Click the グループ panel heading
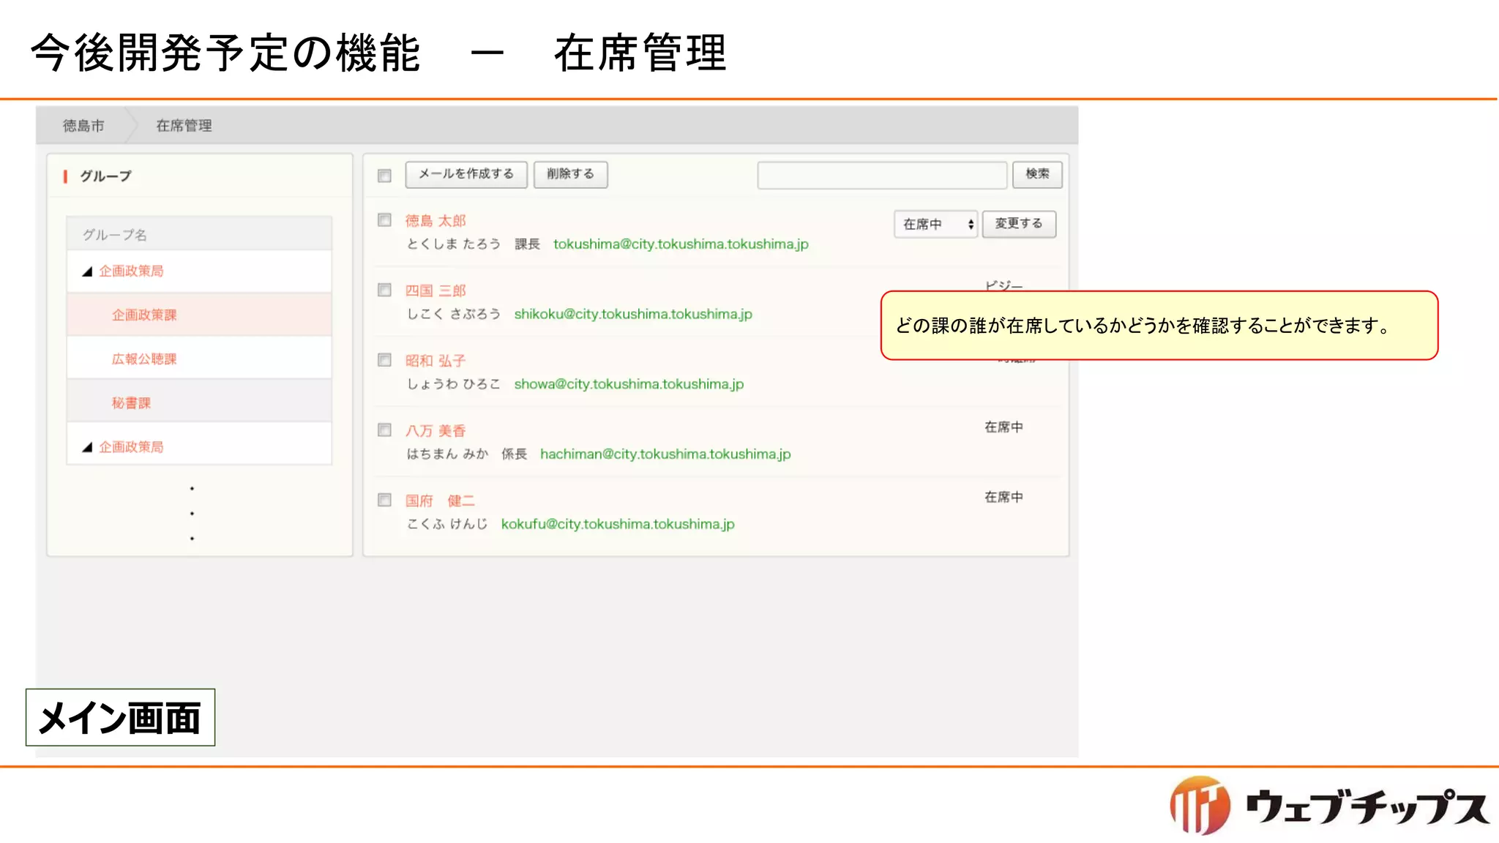The height and width of the screenshot is (843, 1499). [x=105, y=176]
